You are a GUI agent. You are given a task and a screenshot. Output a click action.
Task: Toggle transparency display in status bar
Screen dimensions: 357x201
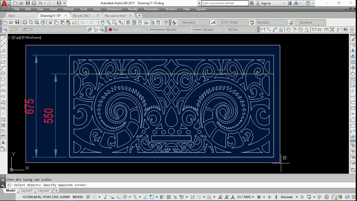pyautogui.click(x=168, y=197)
